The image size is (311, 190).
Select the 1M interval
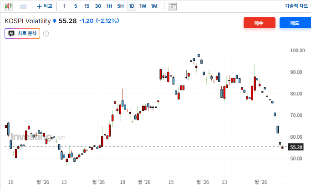154,6
